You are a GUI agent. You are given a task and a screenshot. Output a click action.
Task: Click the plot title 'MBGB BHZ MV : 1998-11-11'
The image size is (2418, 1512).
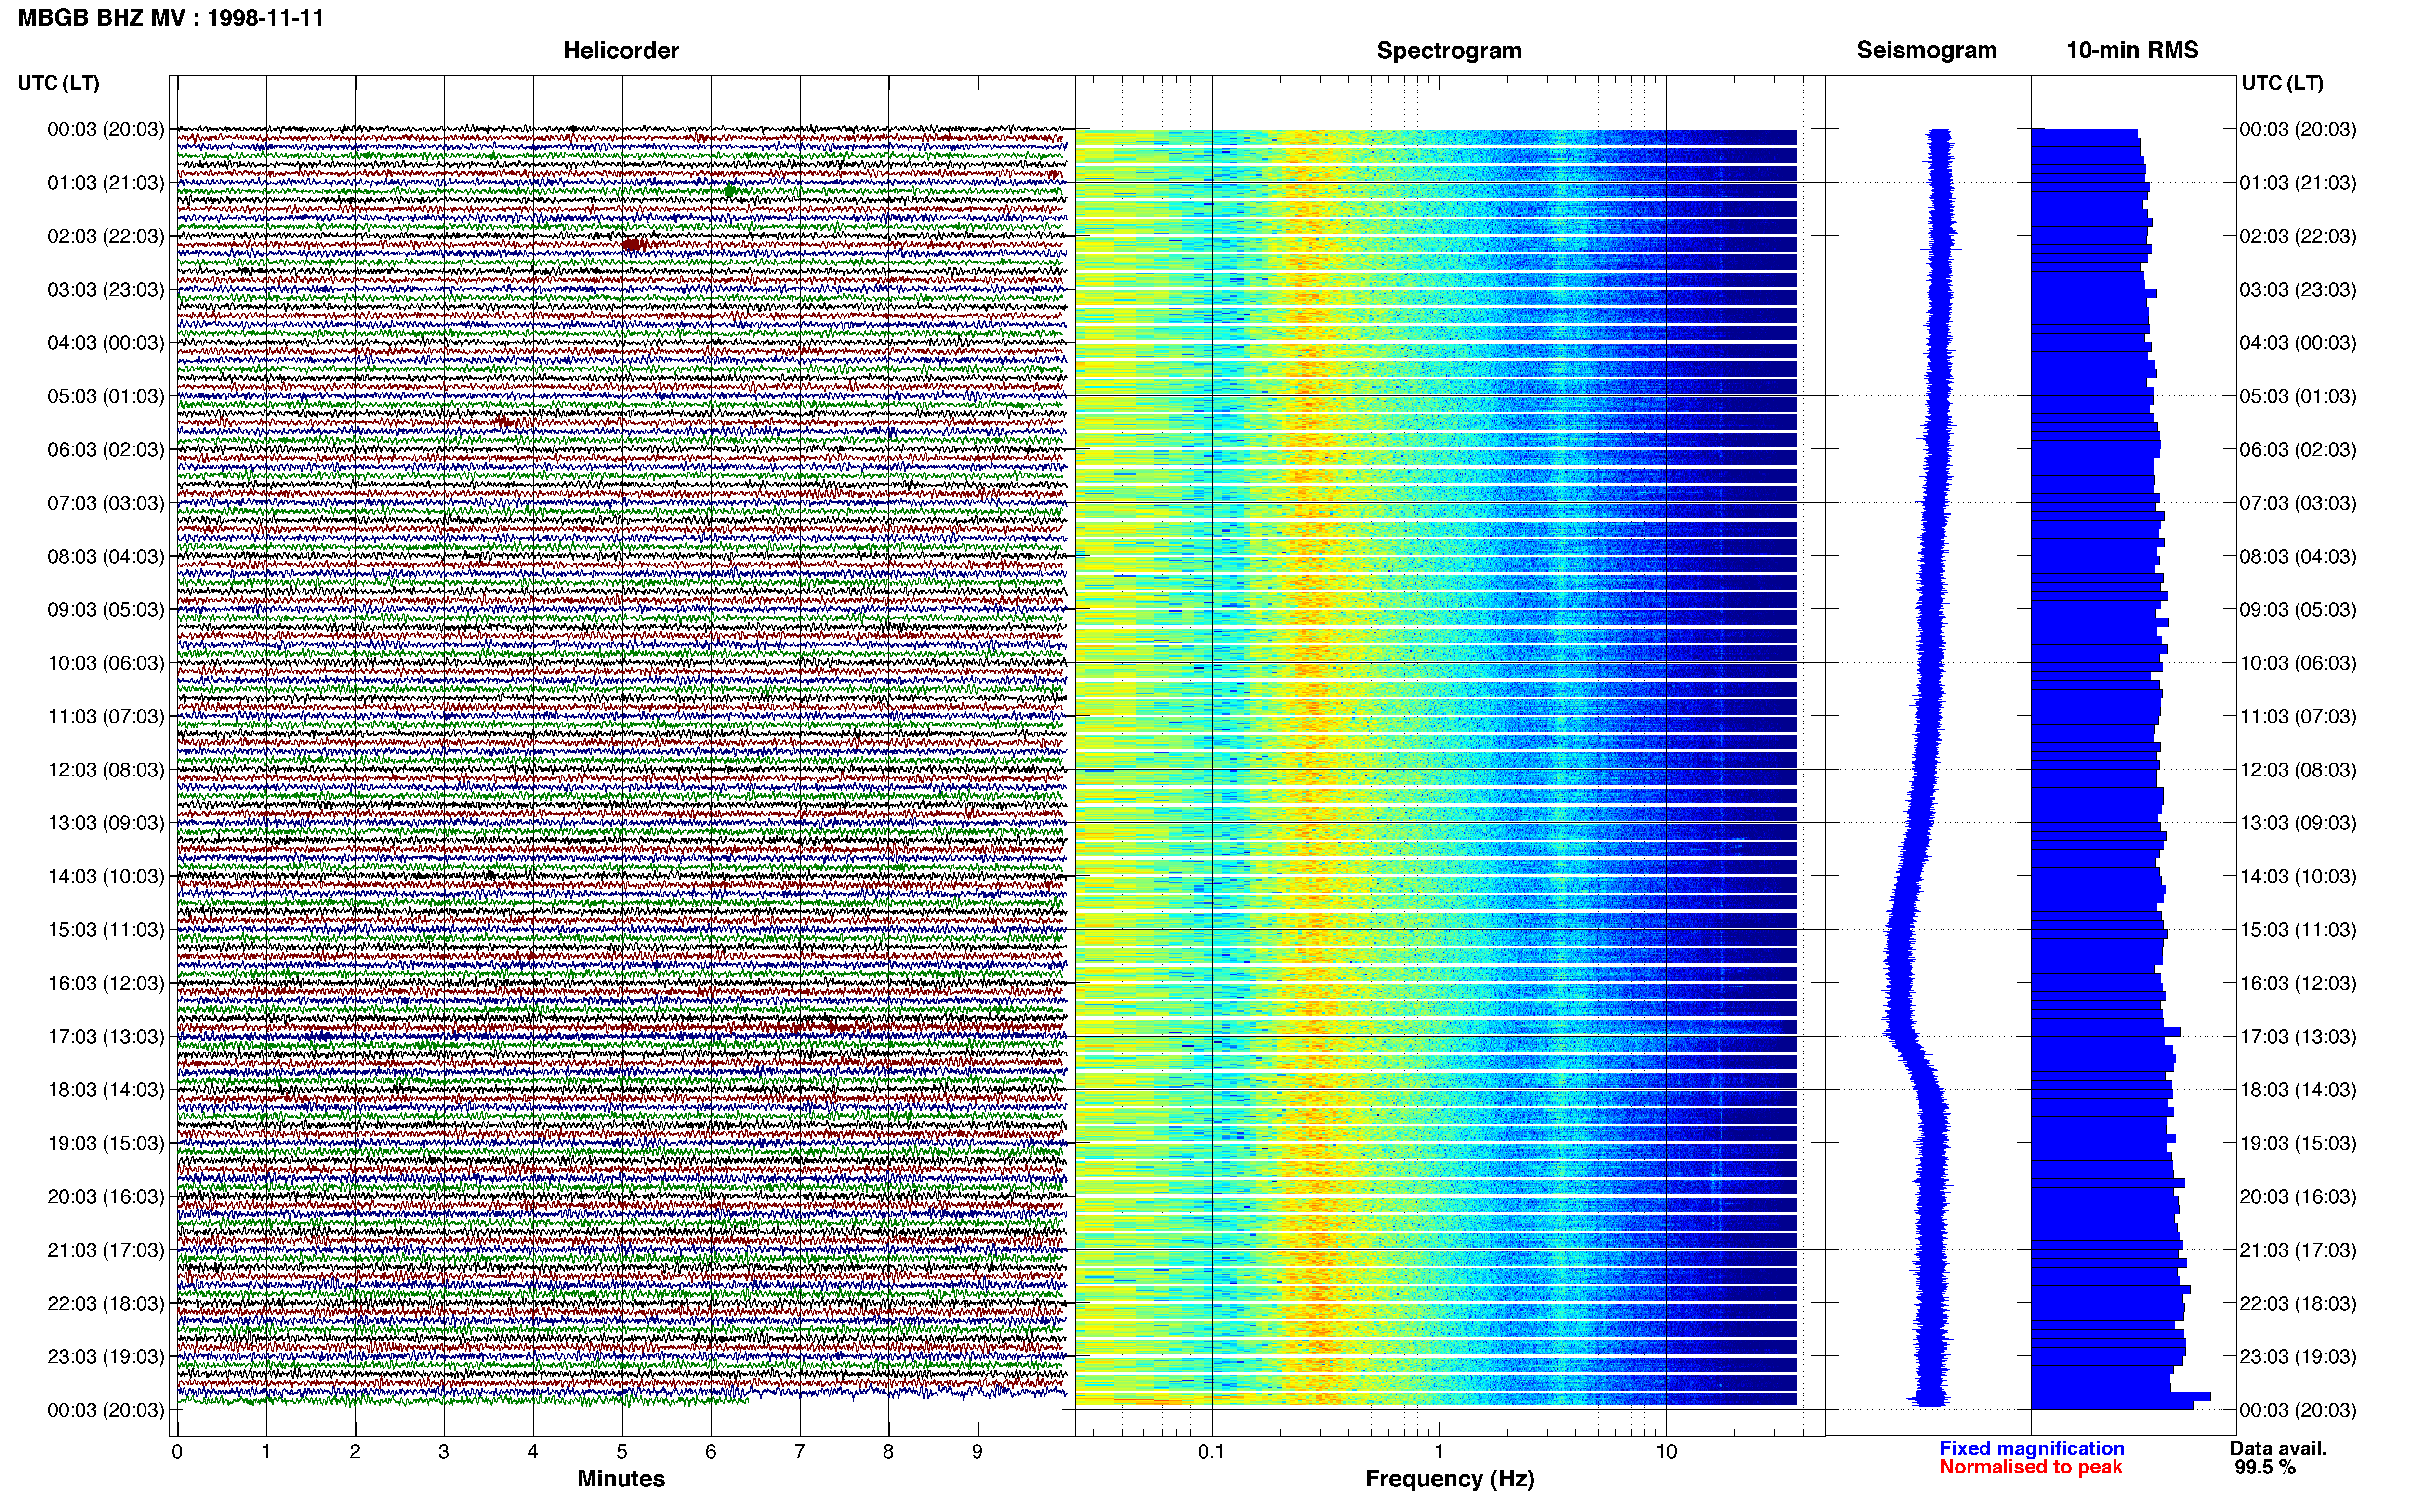[x=171, y=17]
